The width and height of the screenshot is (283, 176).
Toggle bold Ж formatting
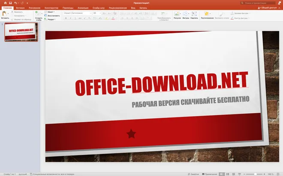click(x=66, y=18)
